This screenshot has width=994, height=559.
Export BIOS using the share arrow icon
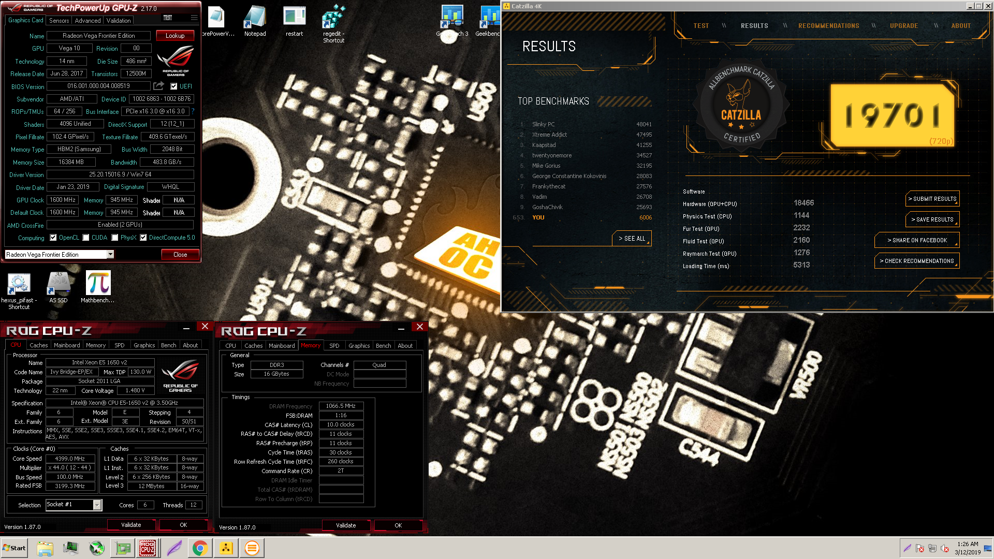point(159,86)
